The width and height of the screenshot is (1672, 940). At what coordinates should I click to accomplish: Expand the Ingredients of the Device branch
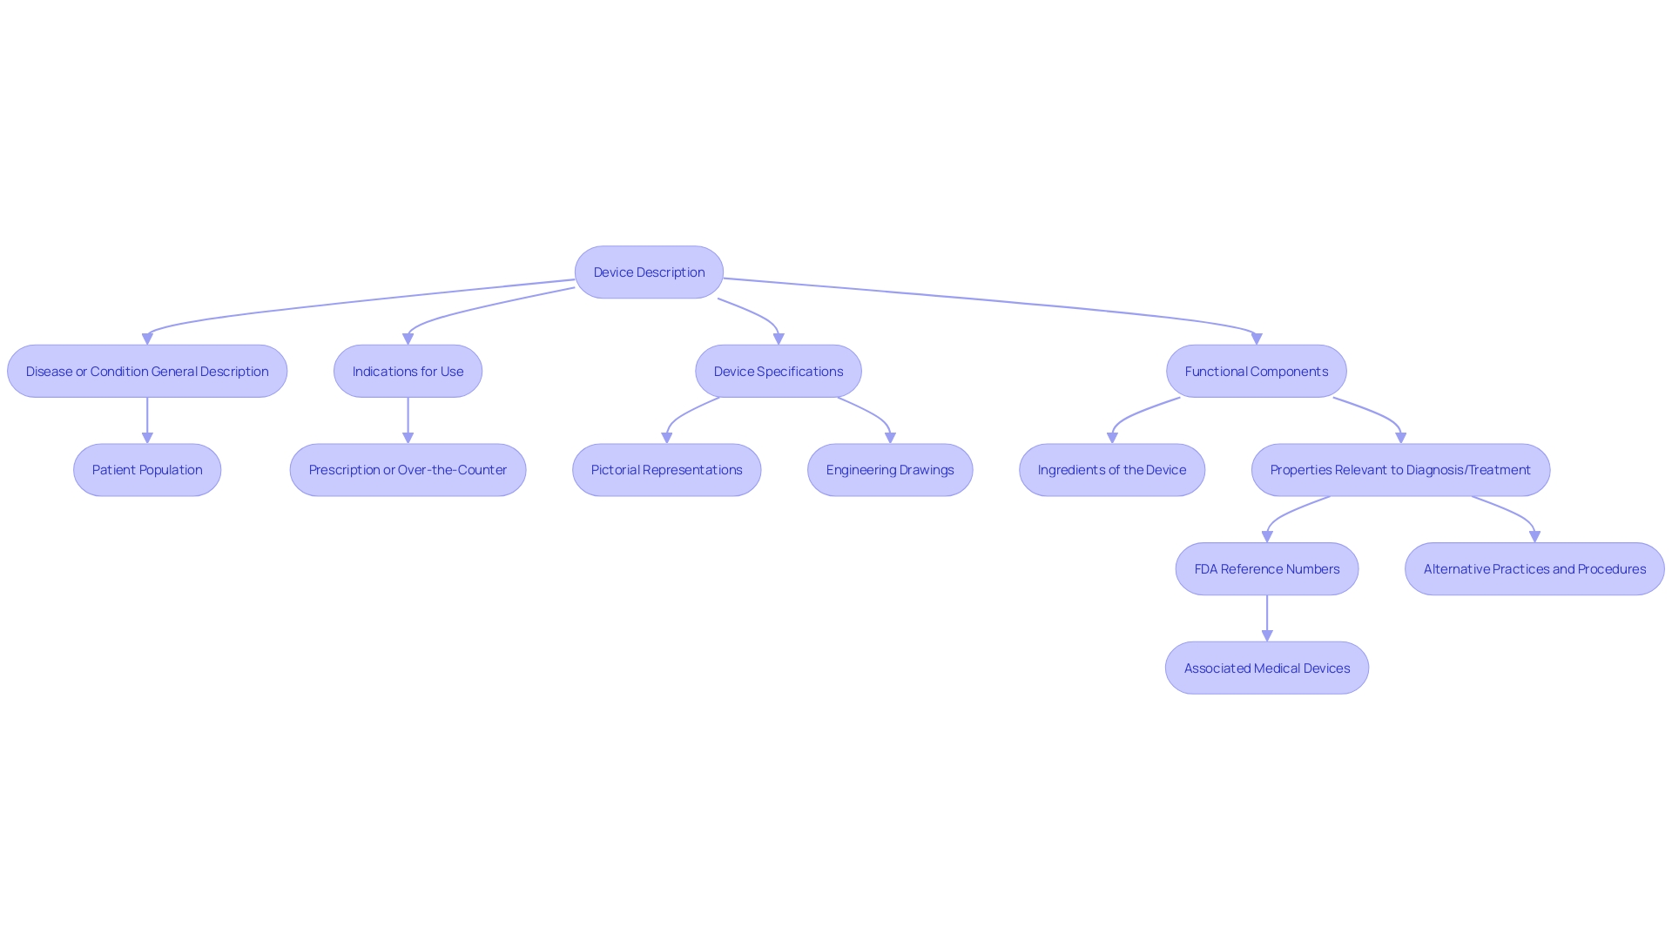tap(1111, 469)
